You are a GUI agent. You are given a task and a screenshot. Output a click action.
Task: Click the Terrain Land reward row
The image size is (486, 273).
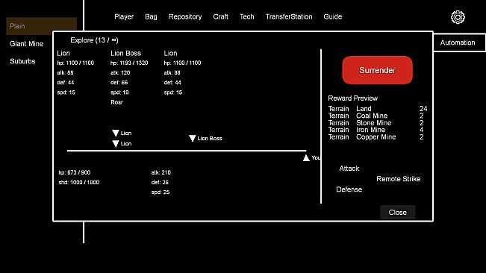coord(378,109)
